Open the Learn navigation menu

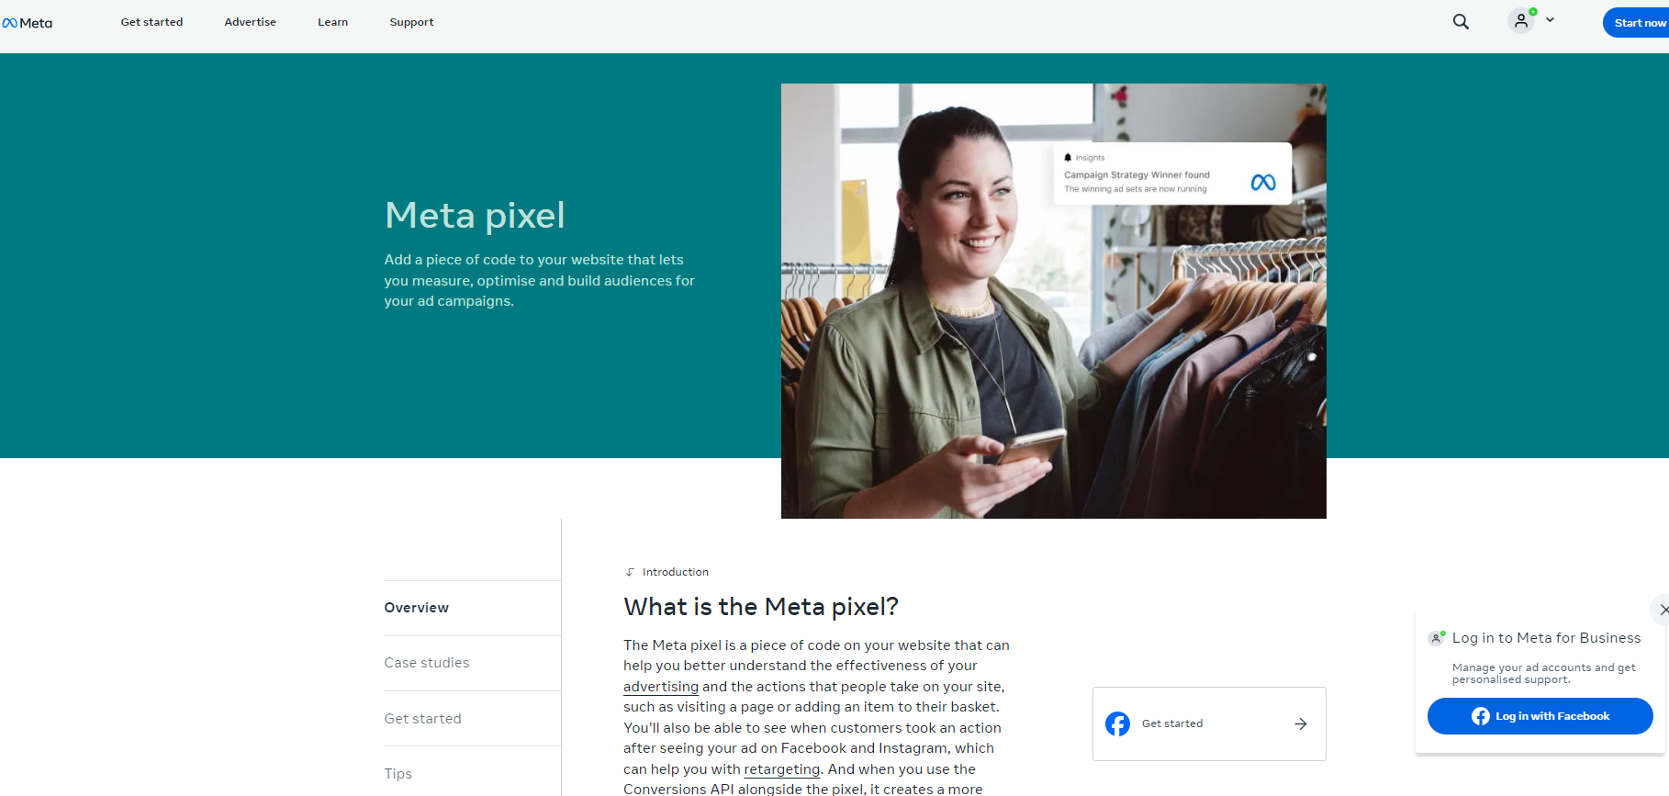click(332, 22)
